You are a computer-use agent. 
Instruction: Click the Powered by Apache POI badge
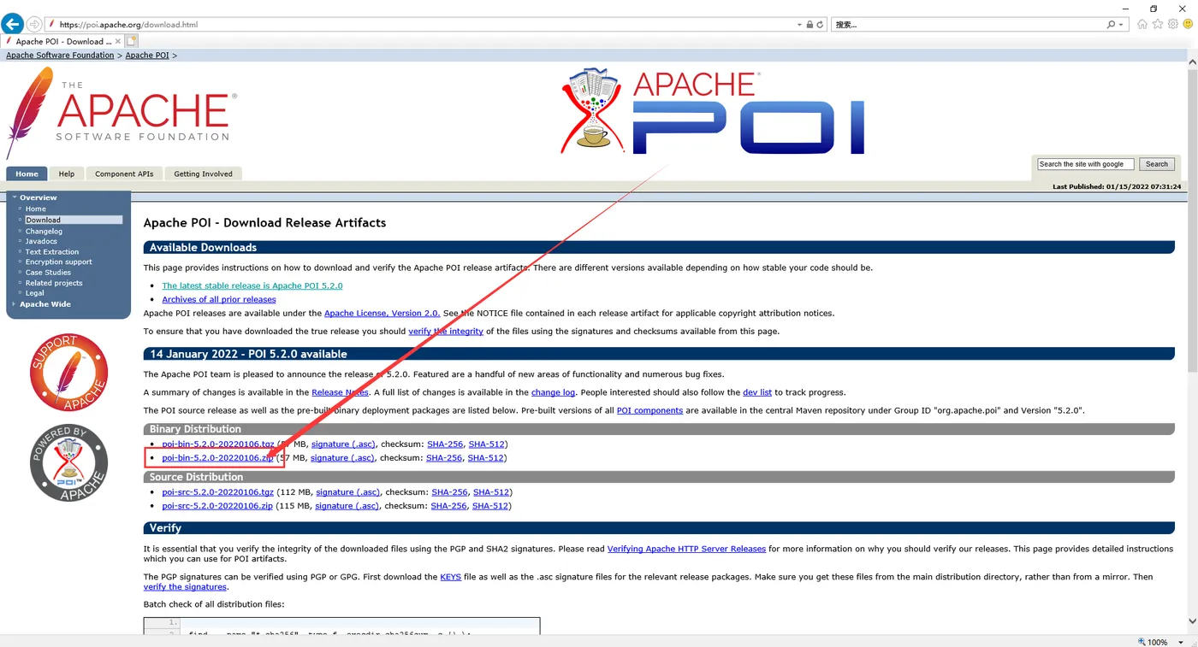(68, 462)
